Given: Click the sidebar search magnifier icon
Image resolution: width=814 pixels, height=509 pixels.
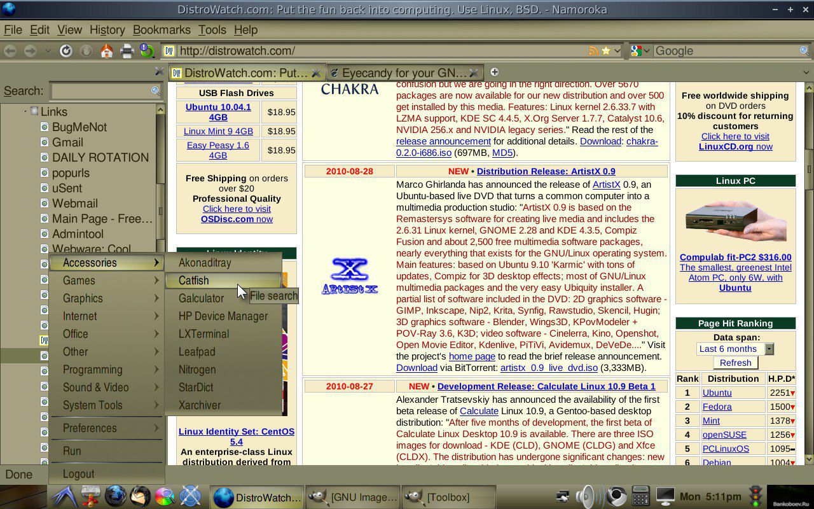Looking at the screenshot, I should point(155,91).
